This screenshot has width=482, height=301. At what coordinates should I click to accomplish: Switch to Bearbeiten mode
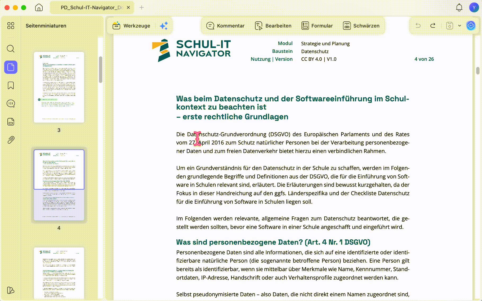point(273,26)
